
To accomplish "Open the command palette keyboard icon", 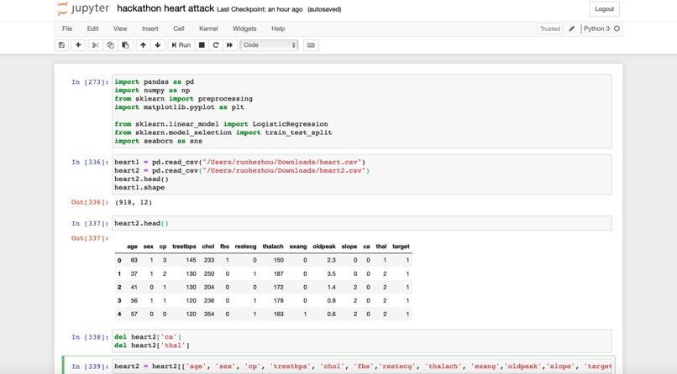I will (311, 44).
